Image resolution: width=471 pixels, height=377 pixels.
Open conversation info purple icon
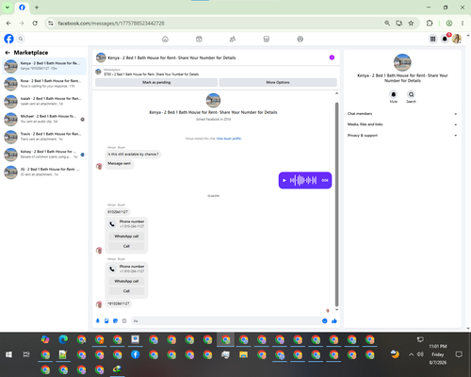pyautogui.click(x=332, y=57)
